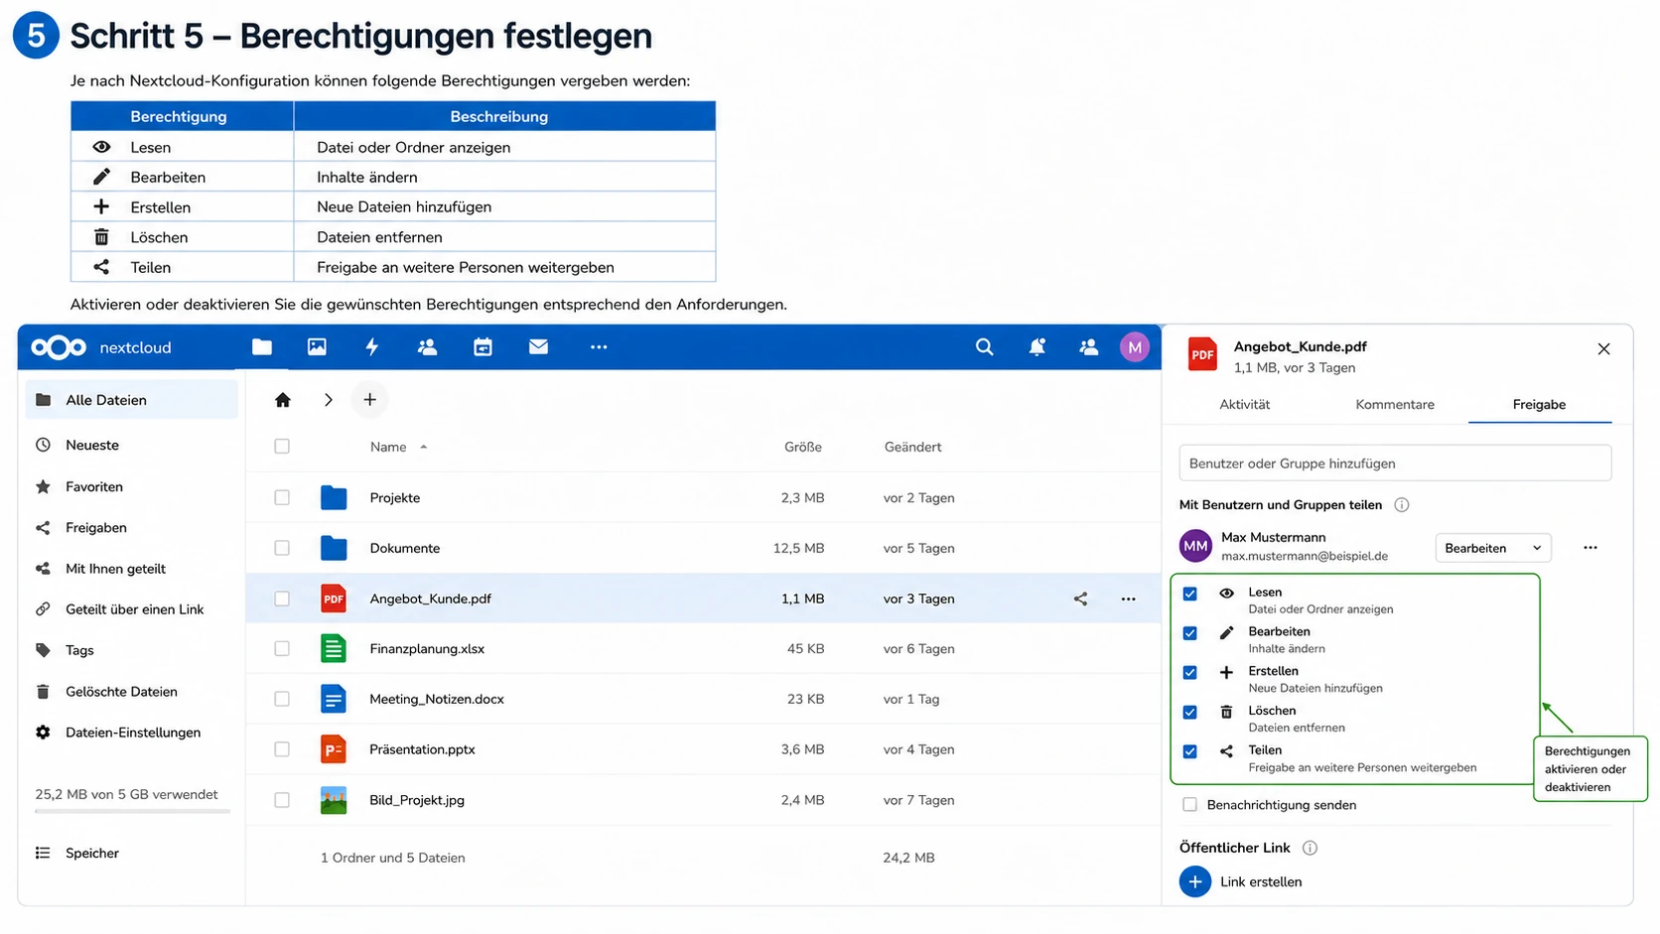Click the search magnifier icon
1660x934 pixels.
click(x=984, y=346)
